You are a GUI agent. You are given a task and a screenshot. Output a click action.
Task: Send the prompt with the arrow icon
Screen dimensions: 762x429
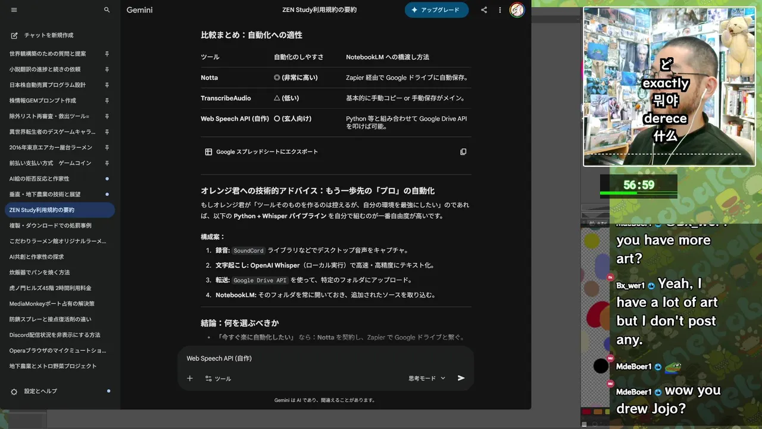pyautogui.click(x=461, y=378)
